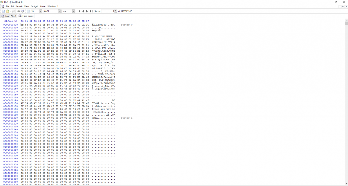Go to next sector arrow
The height and width of the screenshot is (186, 348).
coord(87,11)
